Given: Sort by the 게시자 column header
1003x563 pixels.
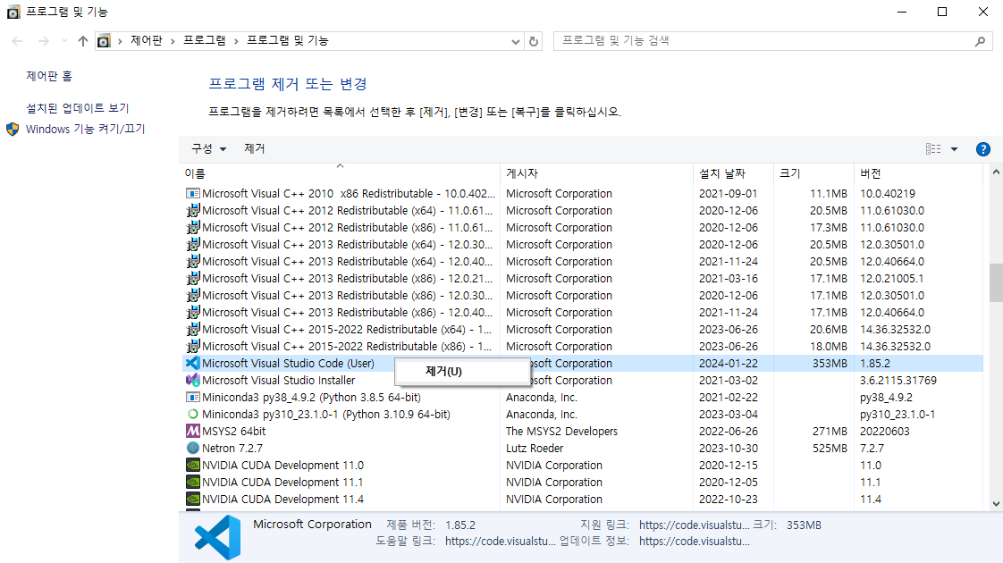Looking at the screenshot, I should click(596, 173).
